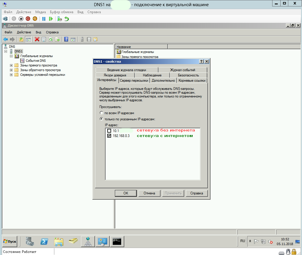Open Properties via the toolbar icon
Image resolution: width=302 pixels, height=255 pixels.
coord(44,39)
